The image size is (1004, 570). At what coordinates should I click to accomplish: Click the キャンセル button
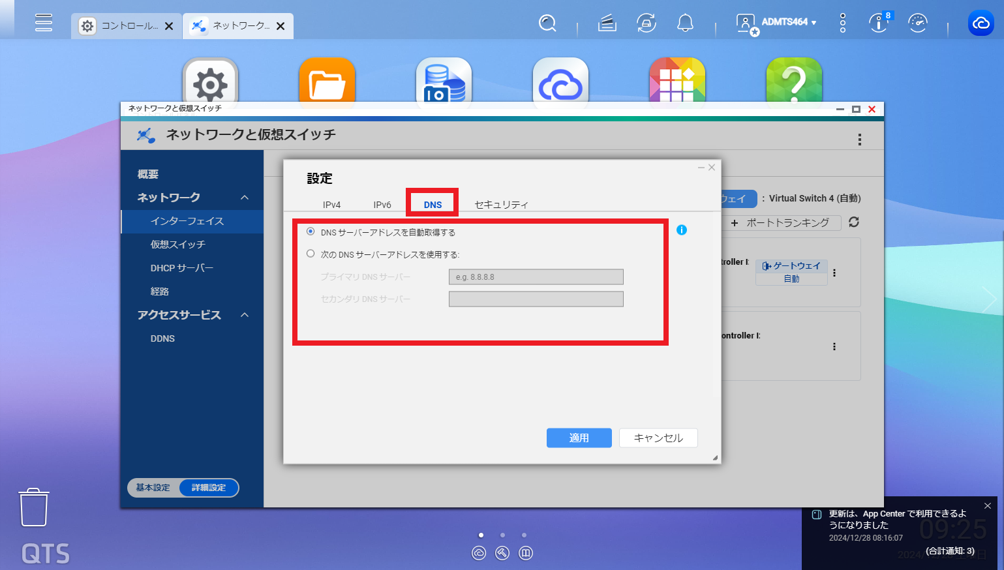click(658, 438)
